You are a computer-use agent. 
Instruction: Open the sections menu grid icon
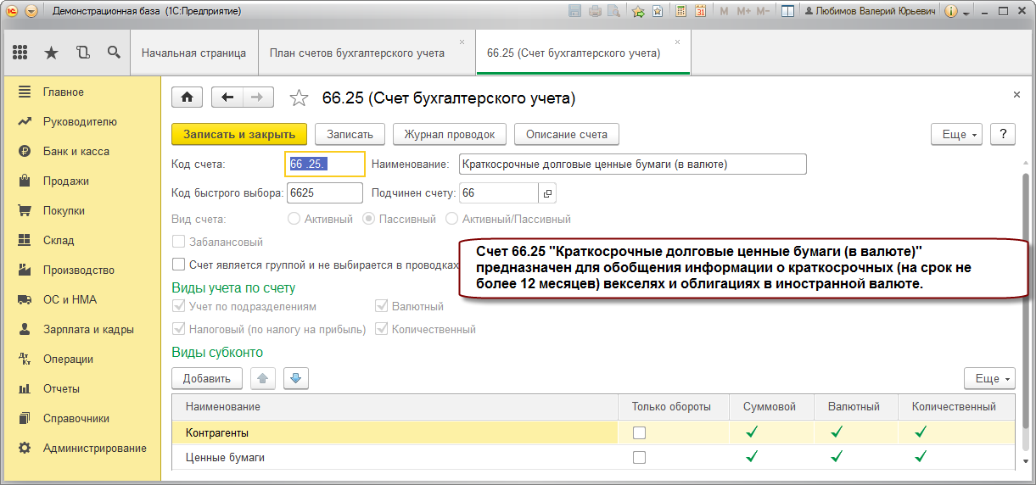20,53
